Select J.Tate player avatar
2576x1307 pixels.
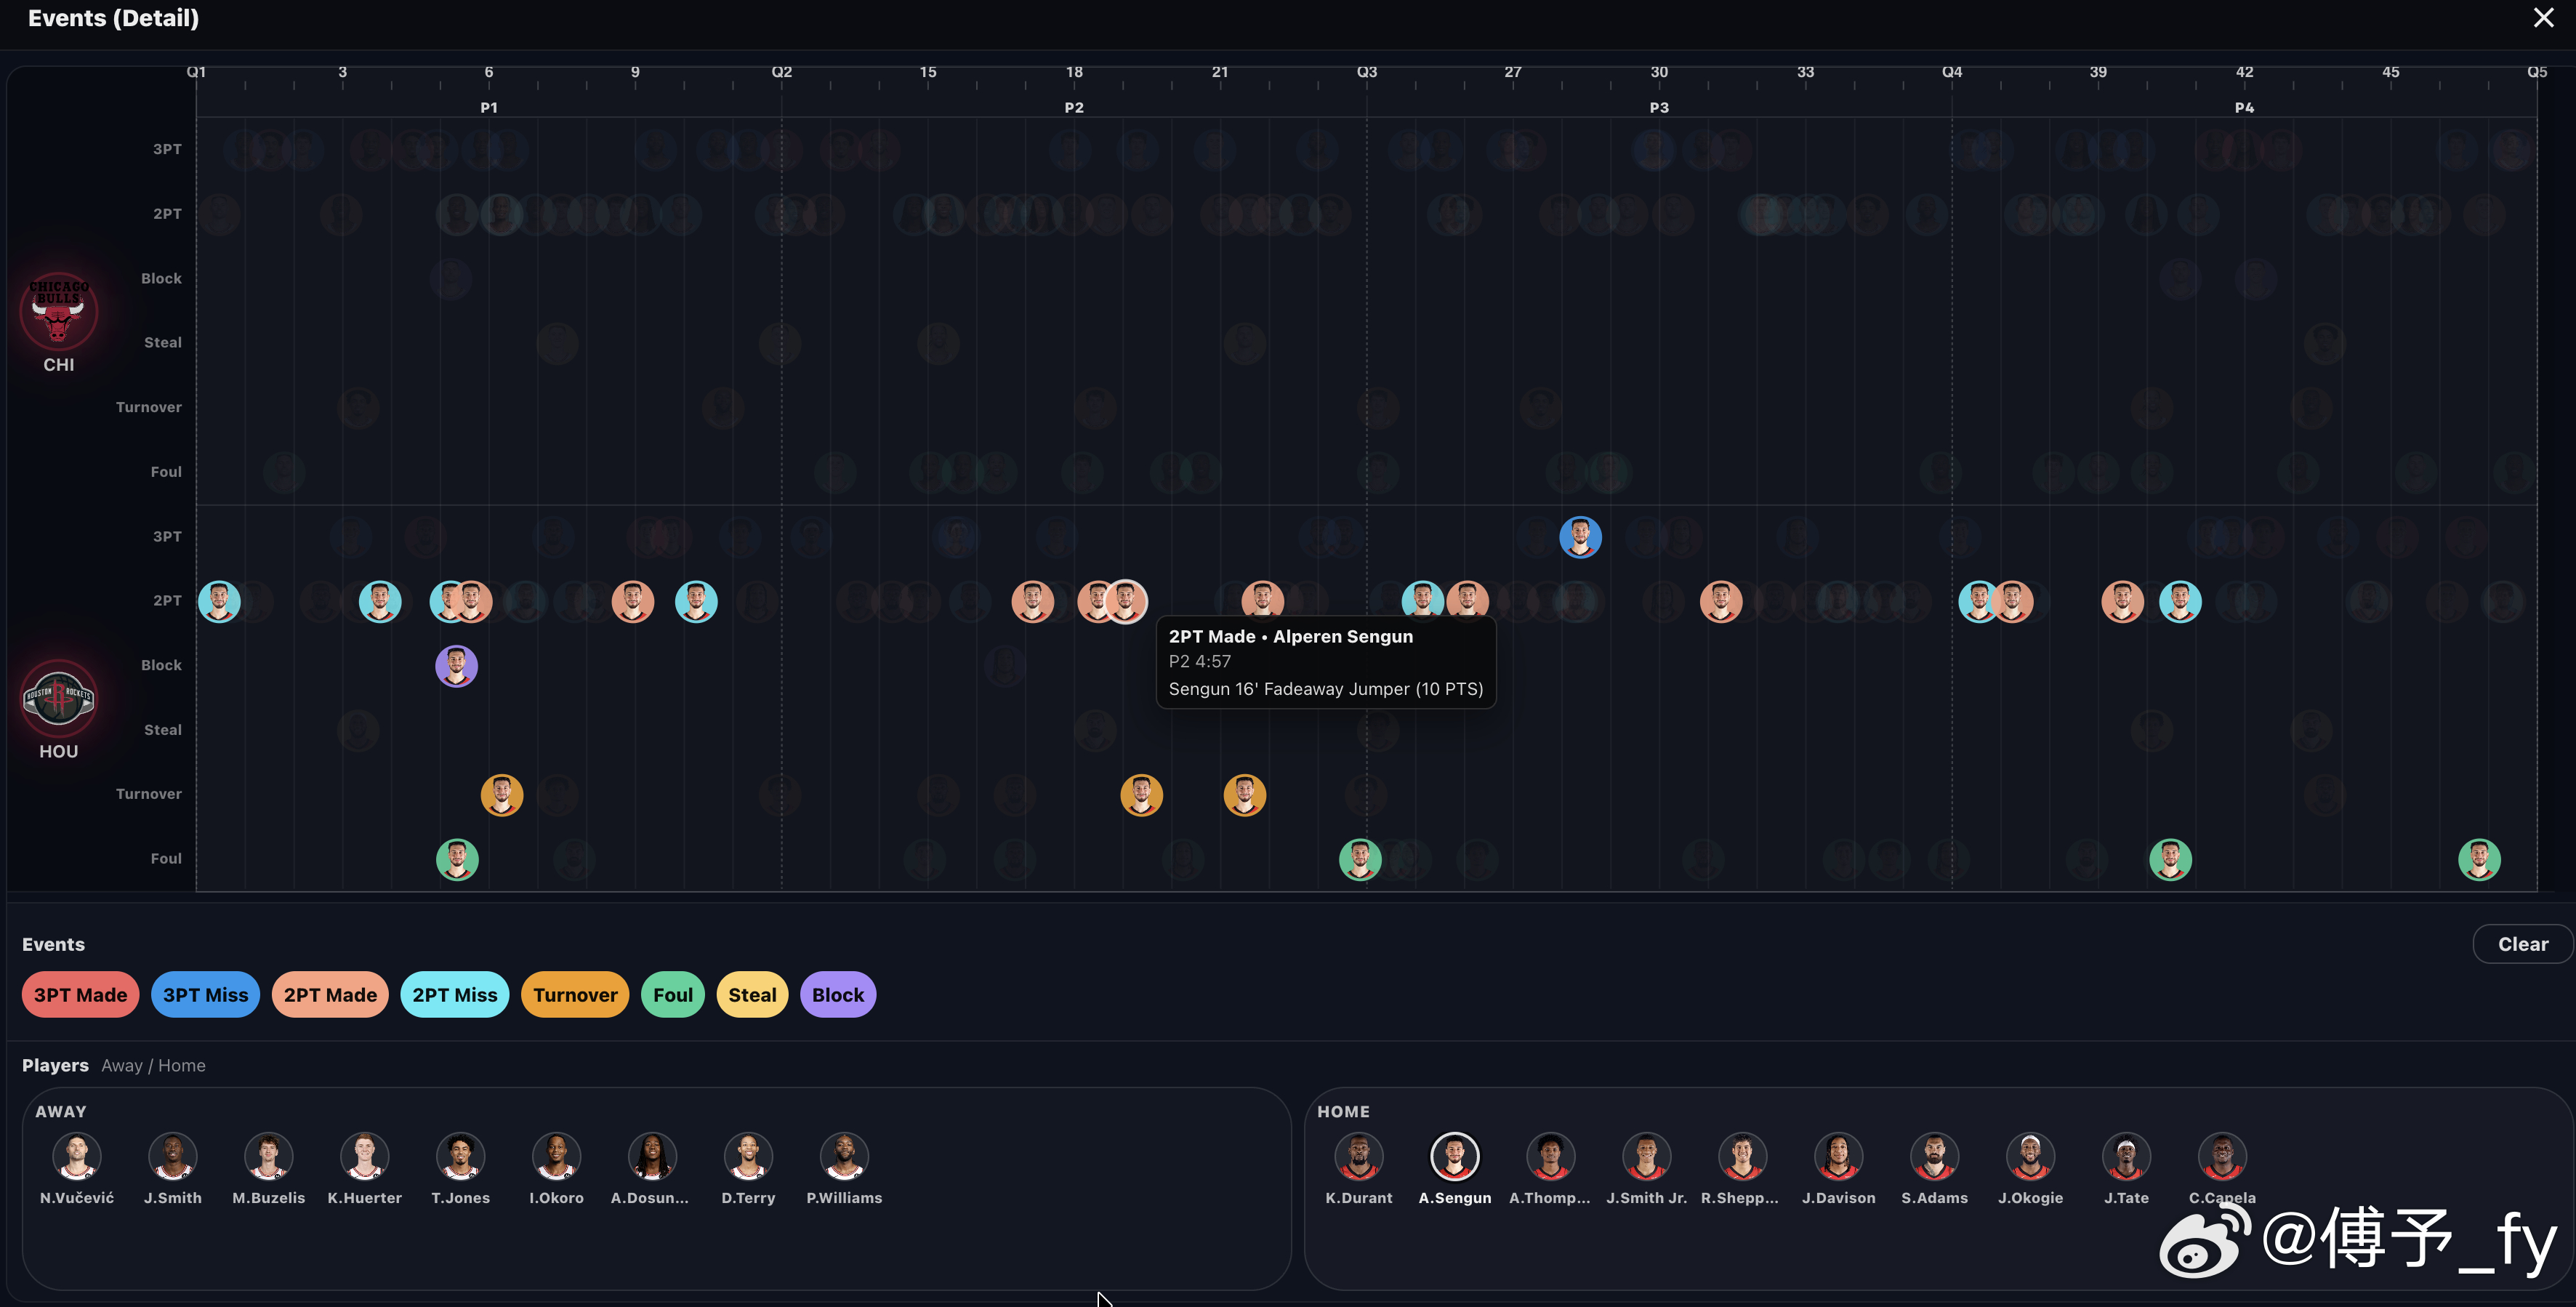[x=2126, y=1157]
